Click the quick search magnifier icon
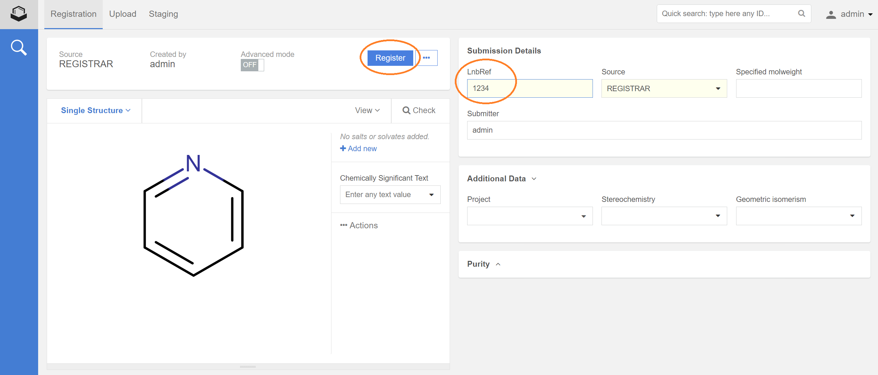878x375 pixels. click(x=801, y=14)
